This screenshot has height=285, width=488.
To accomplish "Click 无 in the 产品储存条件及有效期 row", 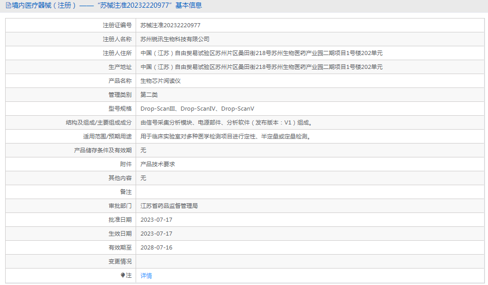I will (x=143, y=150).
